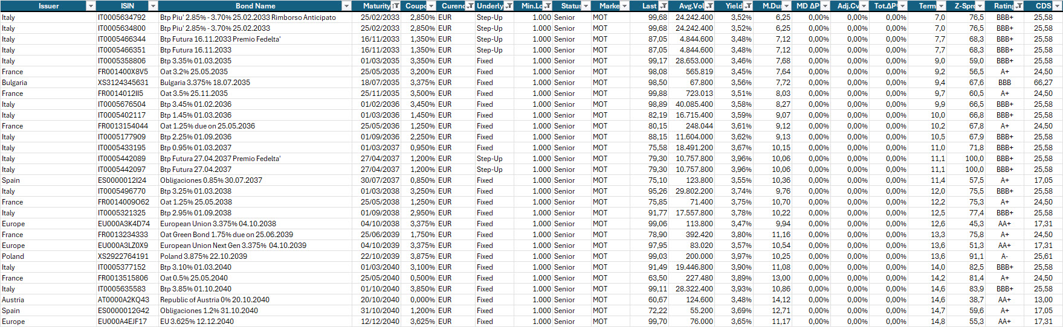Open the Maturity column sort filter icon
The height and width of the screenshot is (327, 1063).
pos(396,6)
